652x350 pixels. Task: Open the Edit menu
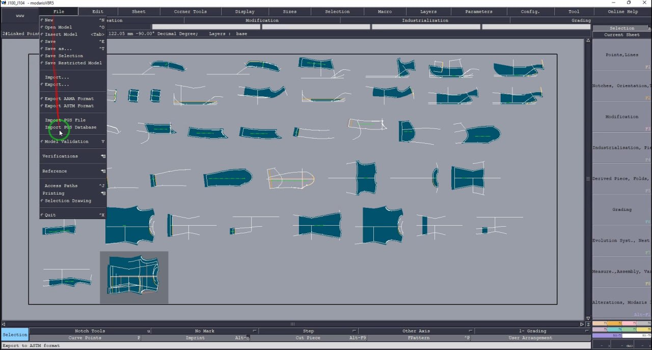point(98,11)
